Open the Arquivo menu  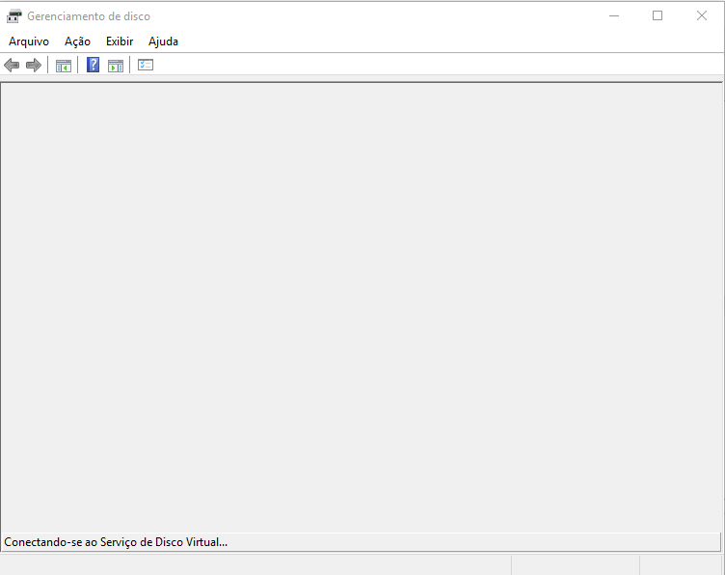29,41
